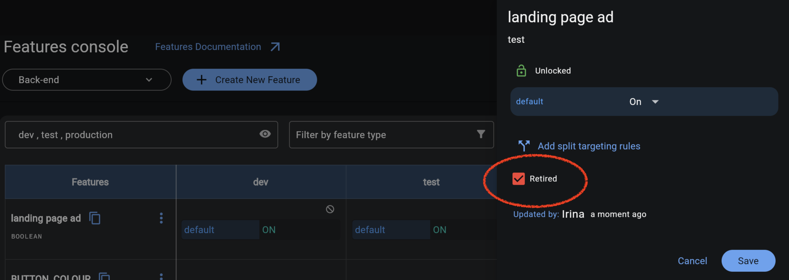
Task: Click the plus icon on Create New Feature
Action: coord(201,80)
